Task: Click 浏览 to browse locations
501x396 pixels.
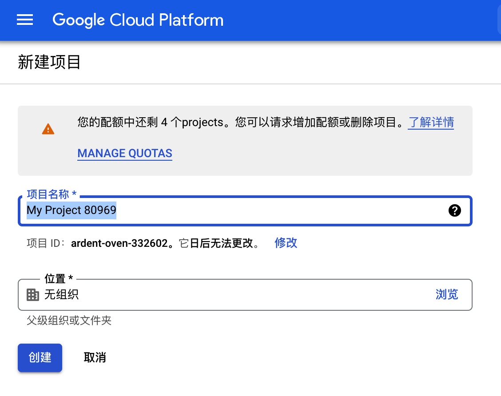Action: tap(447, 294)
